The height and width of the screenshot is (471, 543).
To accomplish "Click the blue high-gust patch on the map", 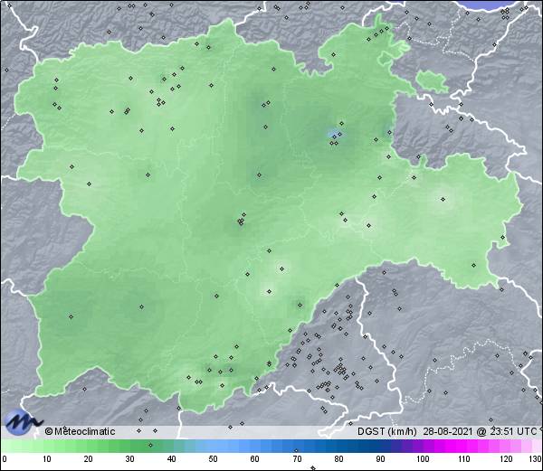I will (x=333, y=133).
